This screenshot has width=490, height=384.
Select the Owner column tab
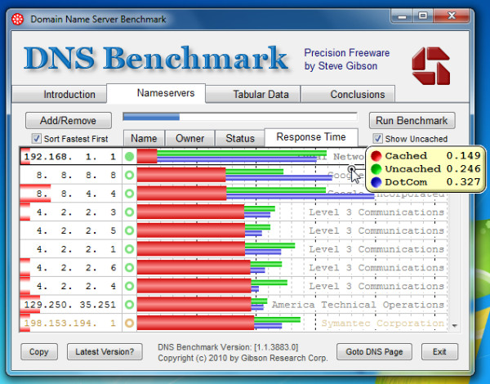(190, 138)
